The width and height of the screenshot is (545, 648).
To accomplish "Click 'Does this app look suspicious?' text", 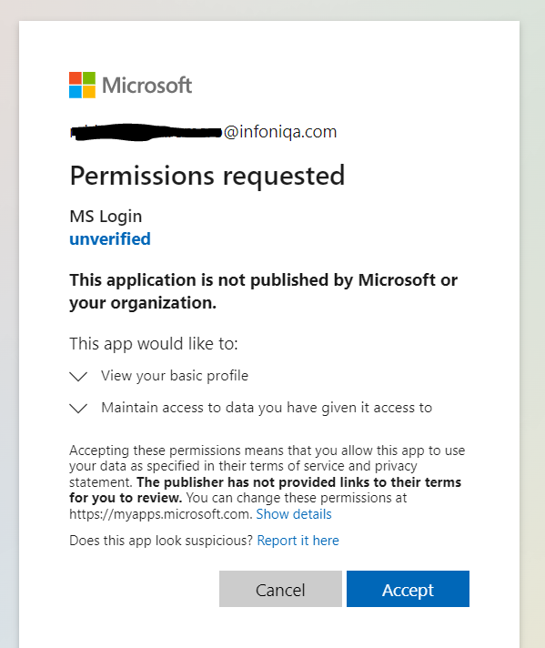I will pos(161,541).
